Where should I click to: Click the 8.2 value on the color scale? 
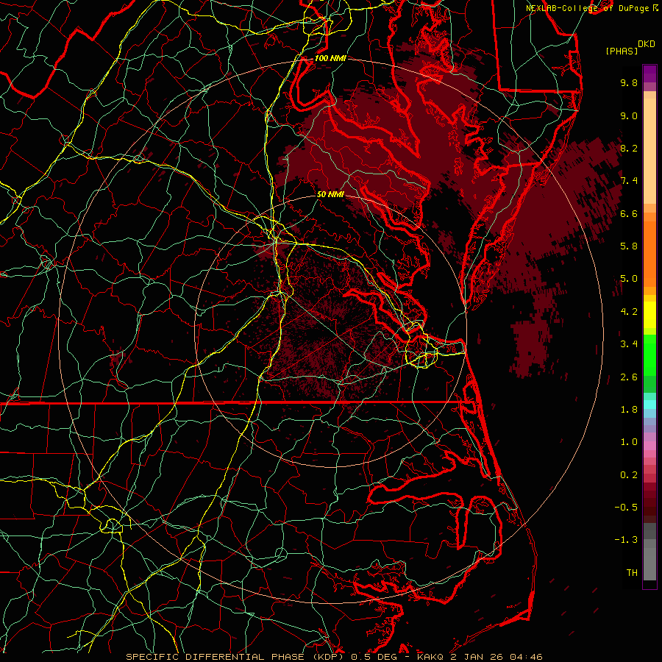(x=629, y=149)
